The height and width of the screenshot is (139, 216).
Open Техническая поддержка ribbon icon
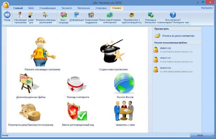pos(91,18)
